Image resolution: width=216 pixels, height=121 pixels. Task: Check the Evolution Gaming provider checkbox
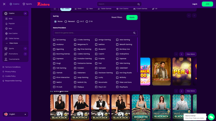(x=75, y=59)
